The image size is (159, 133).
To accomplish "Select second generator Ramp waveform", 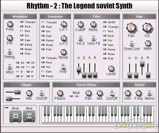I will [43, 76].
